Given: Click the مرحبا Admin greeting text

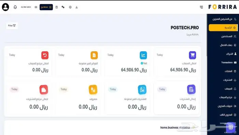Looking at the screenshot, I should tap(193, 35).
